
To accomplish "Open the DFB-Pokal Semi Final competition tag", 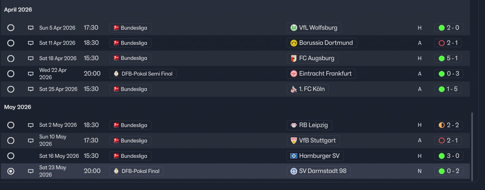I will (143, 74).
